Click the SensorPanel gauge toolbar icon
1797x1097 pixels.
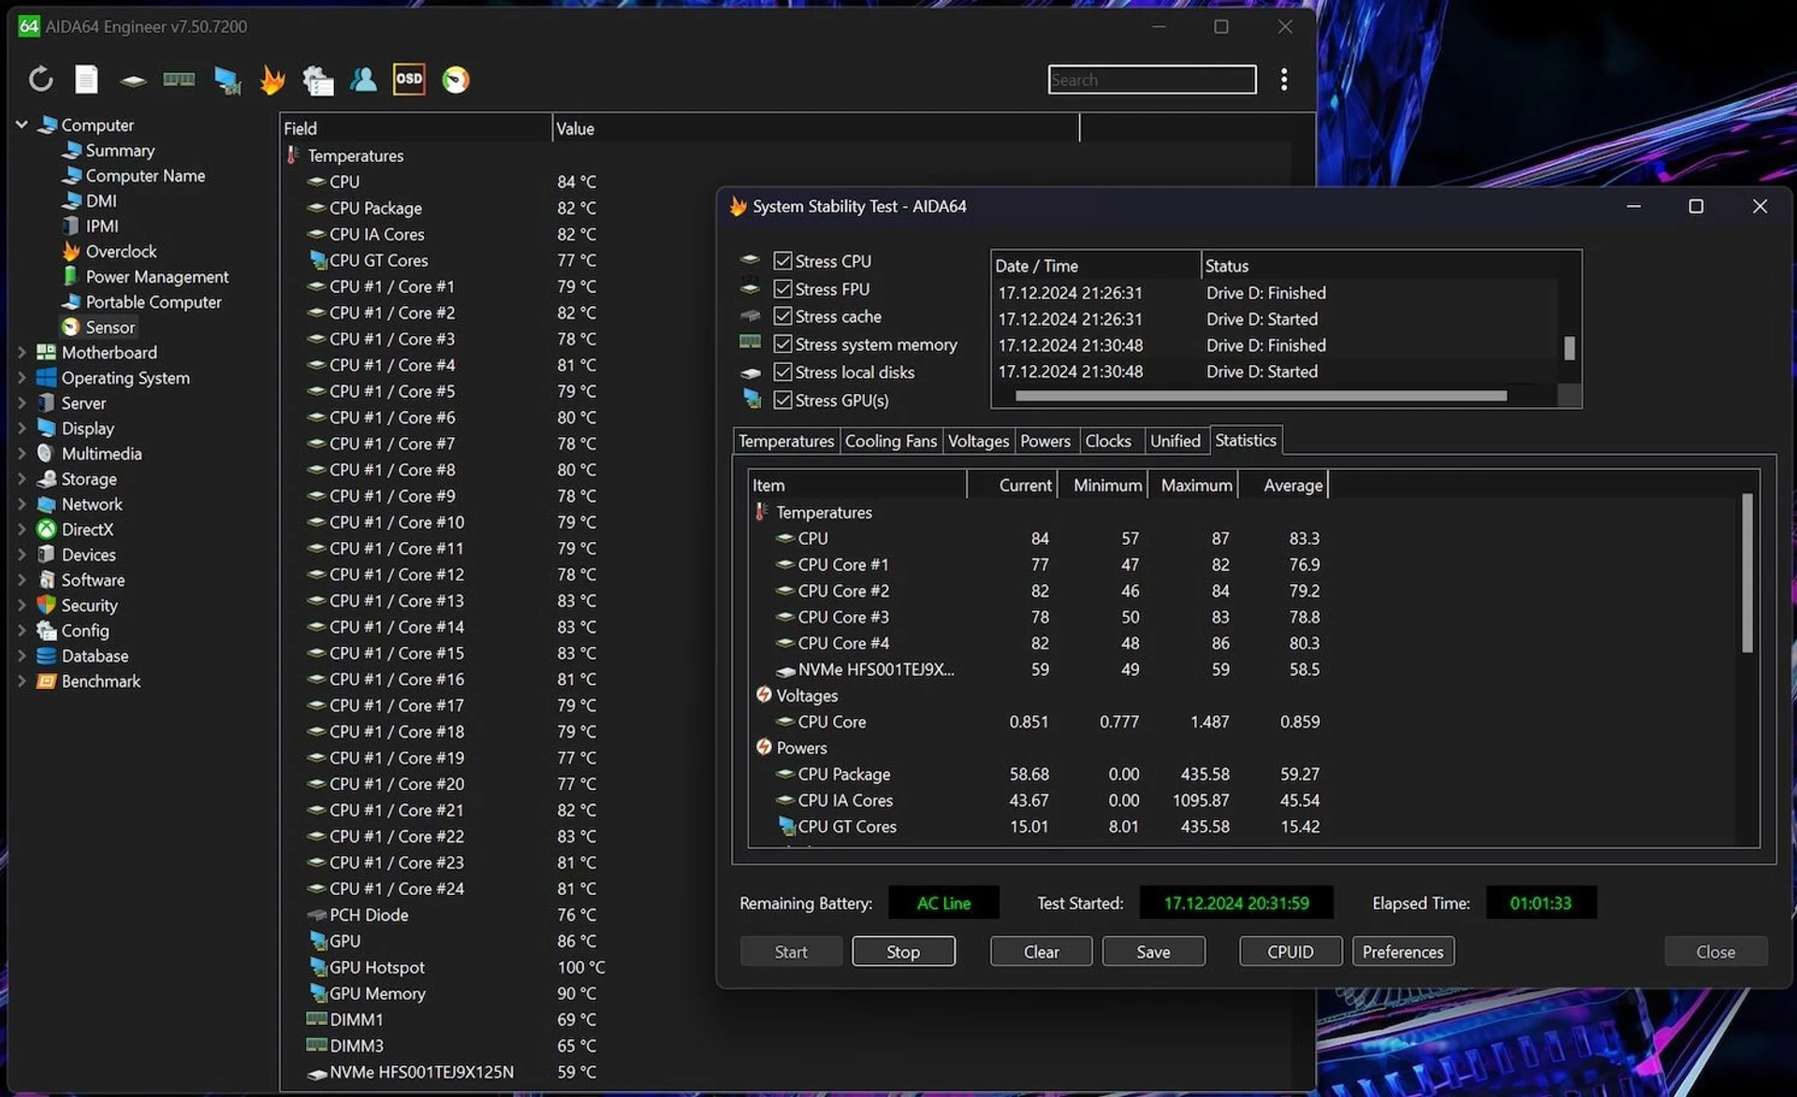point(456,80)
